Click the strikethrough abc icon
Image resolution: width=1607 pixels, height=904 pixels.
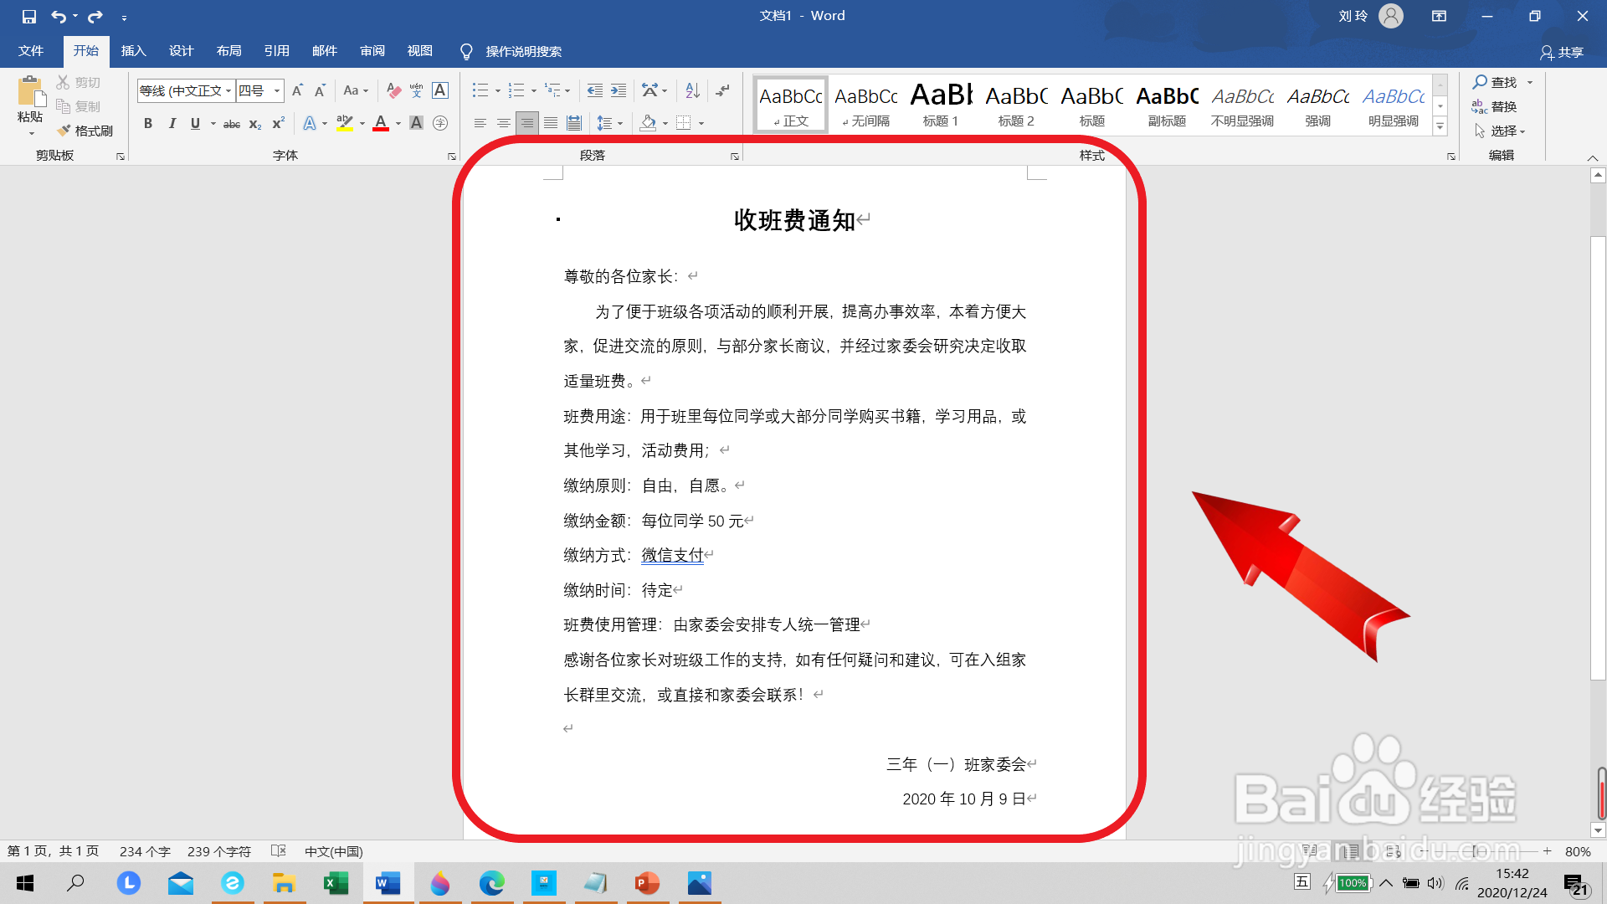click(232, 124)
